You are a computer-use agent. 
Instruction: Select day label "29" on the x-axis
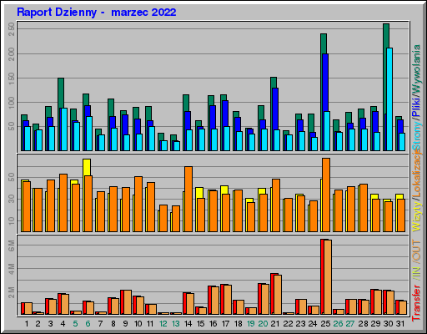(375, 324)
